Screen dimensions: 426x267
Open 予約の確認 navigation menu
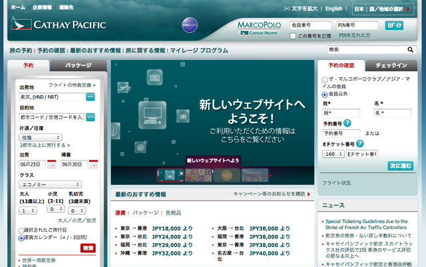point(51,51)
